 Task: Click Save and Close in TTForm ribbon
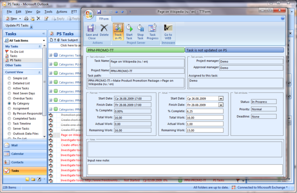point(92,32)
